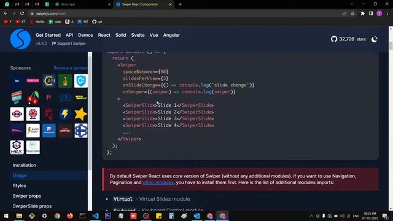This screenshot has width=393, height=221.
Task: Open the Netflix bookmark
Action: point(37,22)
